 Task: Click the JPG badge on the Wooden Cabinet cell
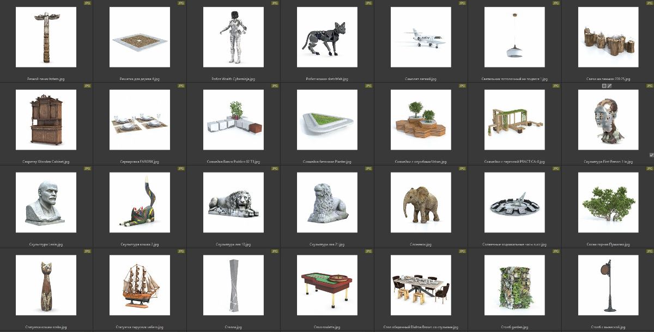click(x=88, y=86)
